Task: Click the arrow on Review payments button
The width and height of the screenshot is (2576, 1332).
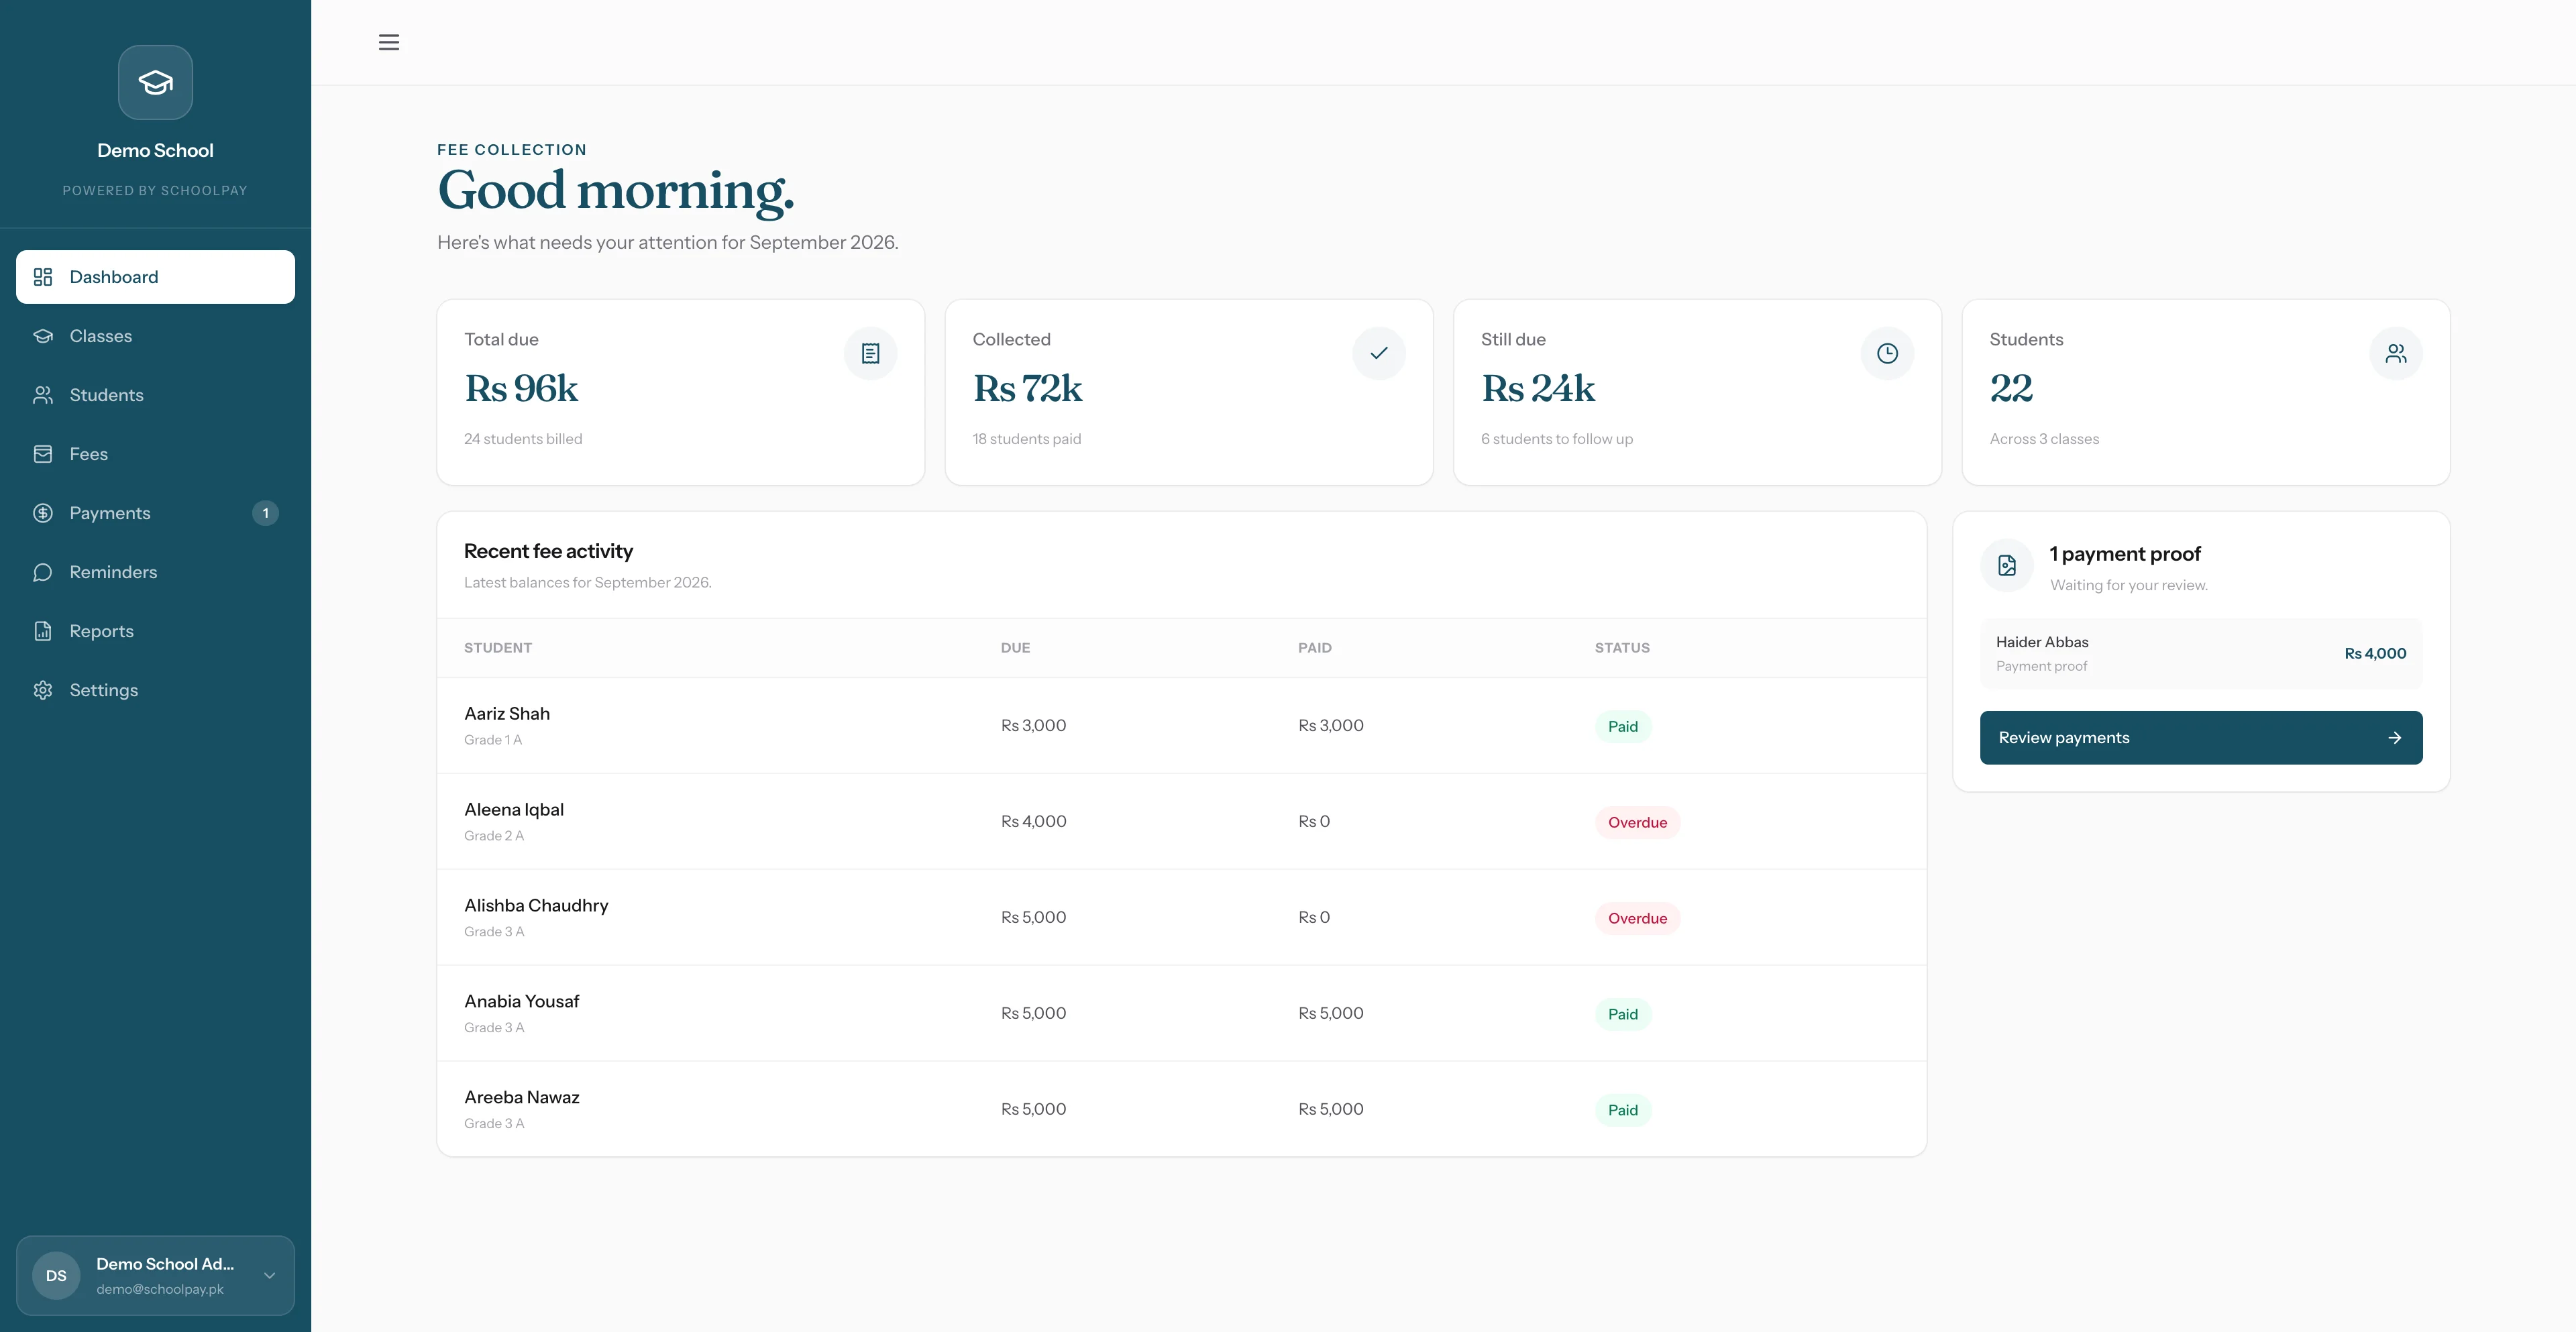Action: (x=2395, y=738)
